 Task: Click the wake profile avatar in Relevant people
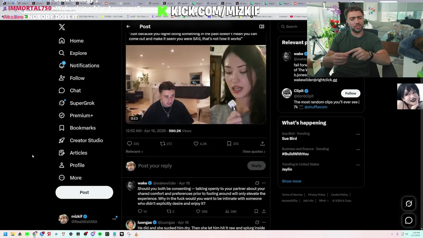[287, 56]
